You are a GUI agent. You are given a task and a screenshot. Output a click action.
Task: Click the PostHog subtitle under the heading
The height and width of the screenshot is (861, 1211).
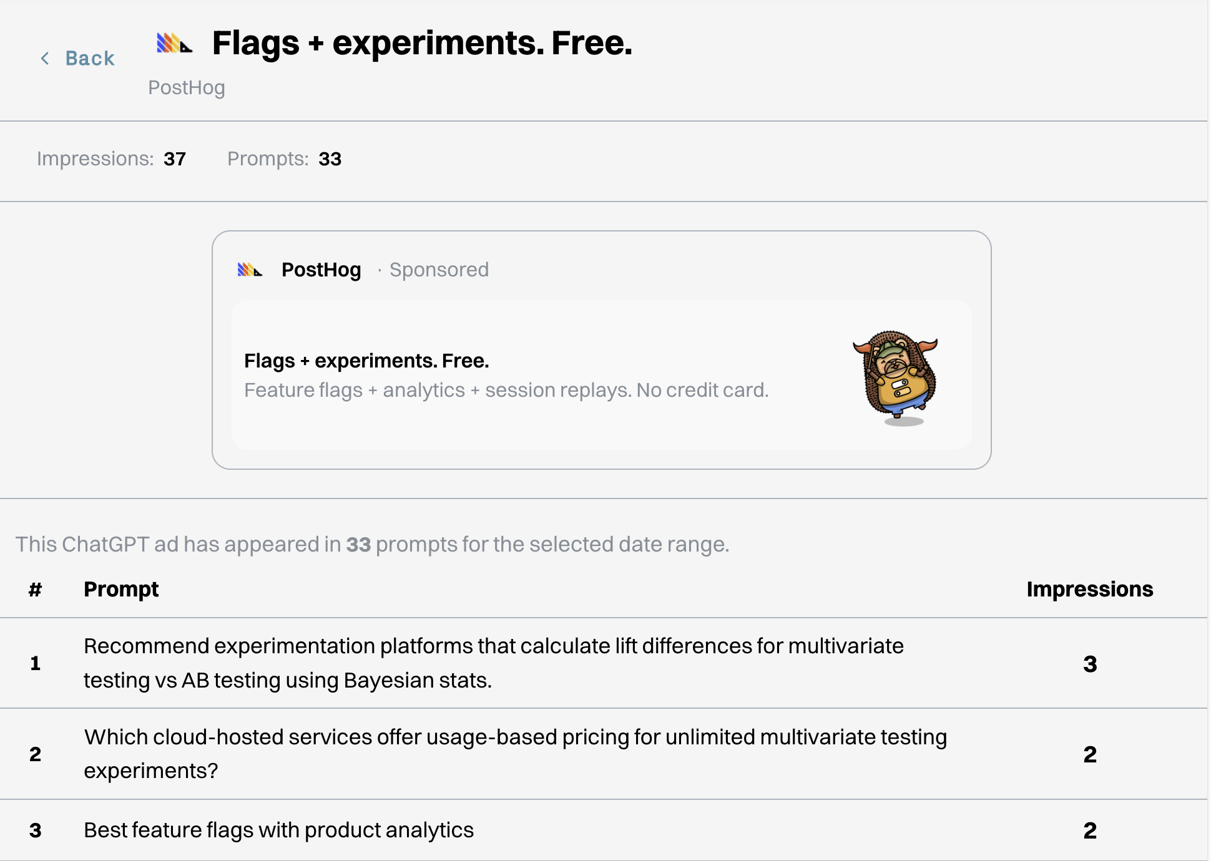tap(186, 88)
